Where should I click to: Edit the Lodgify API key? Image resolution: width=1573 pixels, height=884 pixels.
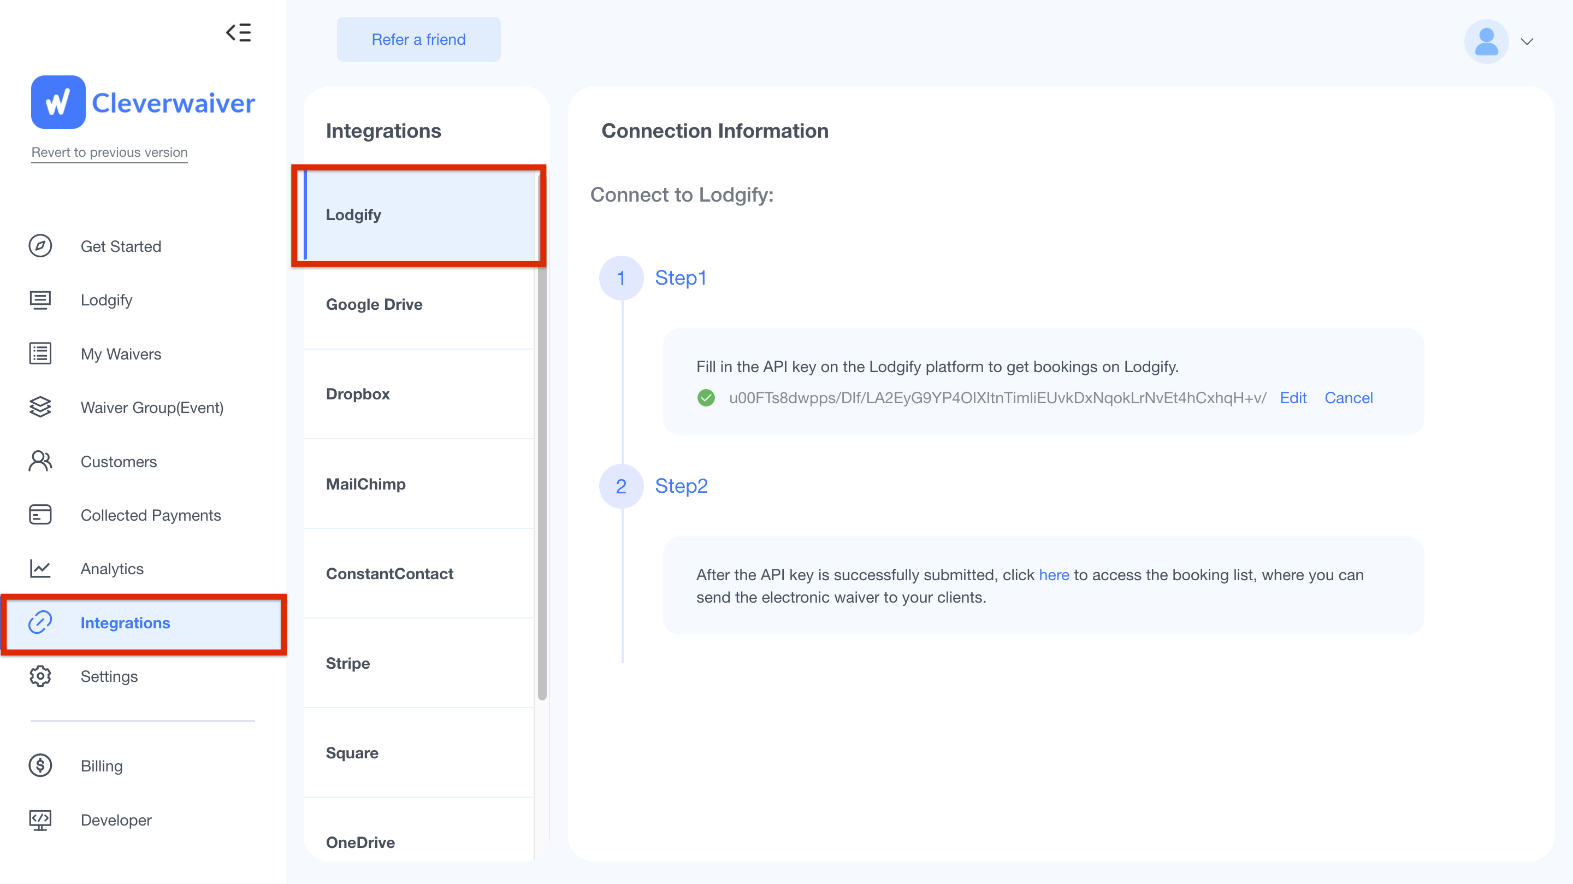point(1293,398)
